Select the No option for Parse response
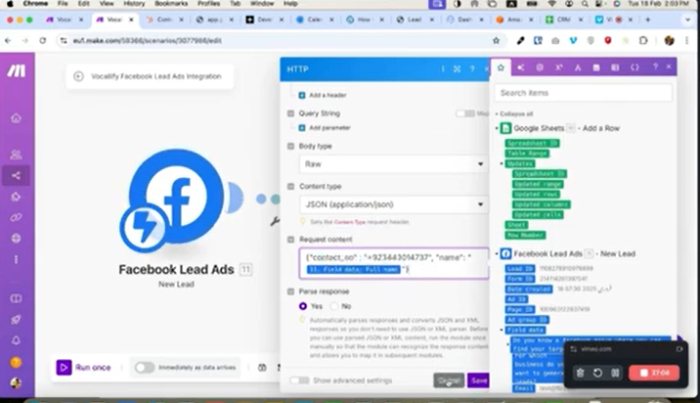Image resolution: width=700 pixels, height=403 pixels. tap(333, 306)
